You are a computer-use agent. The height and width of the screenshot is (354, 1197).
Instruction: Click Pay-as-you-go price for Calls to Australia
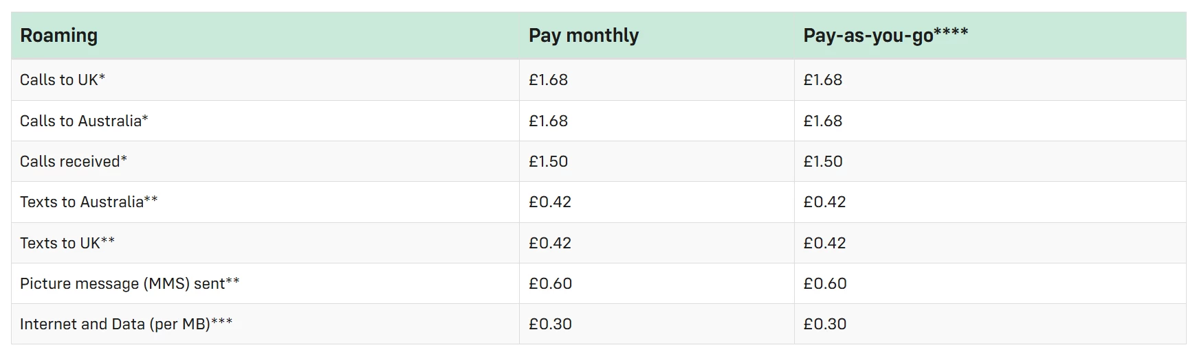[x=822, y=121]
